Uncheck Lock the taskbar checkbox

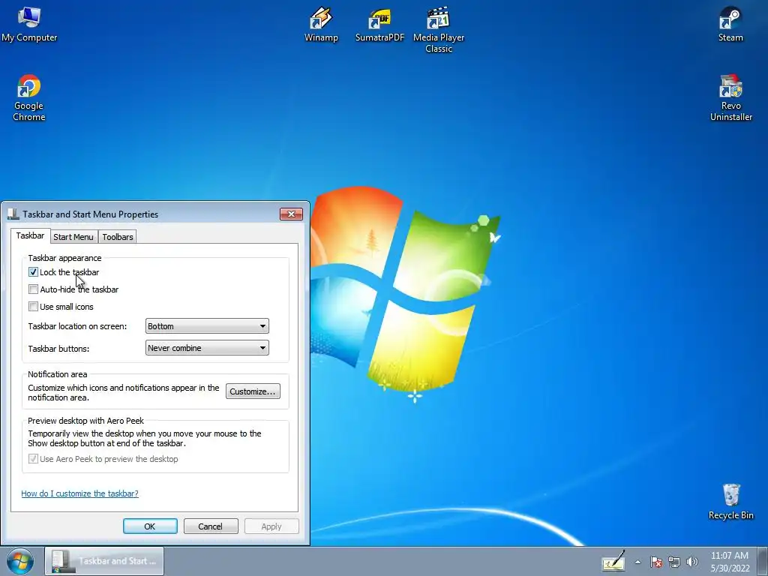33,271
